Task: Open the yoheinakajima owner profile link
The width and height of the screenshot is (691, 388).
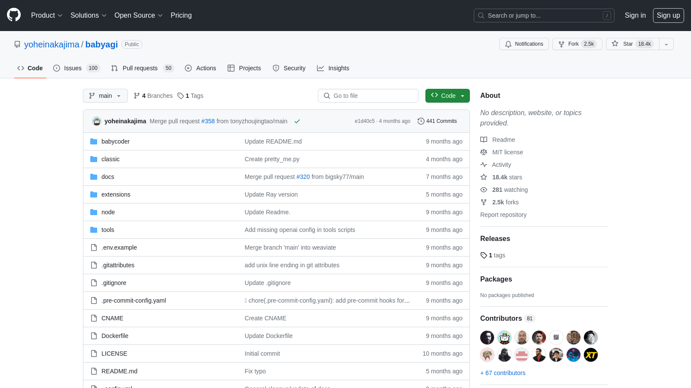Action: (52, 44)
